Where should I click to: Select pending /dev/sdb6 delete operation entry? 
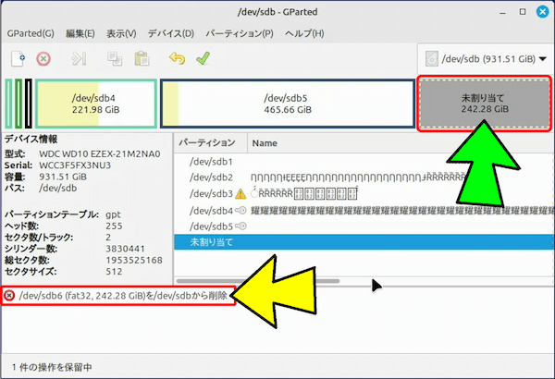[x=117, y=295]
